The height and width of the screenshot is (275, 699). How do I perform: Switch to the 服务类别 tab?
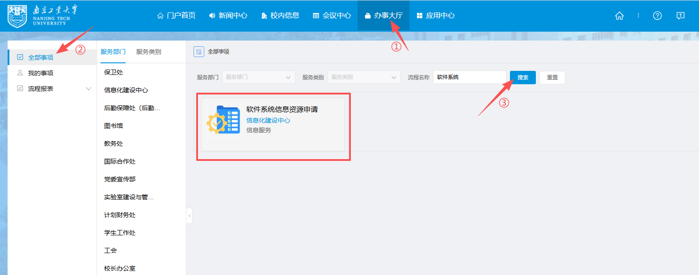pos(149,52)
